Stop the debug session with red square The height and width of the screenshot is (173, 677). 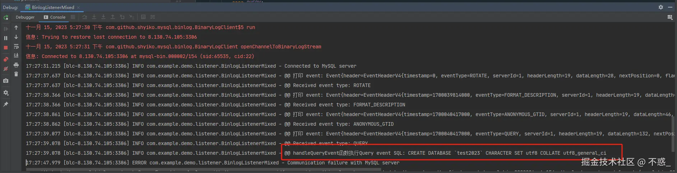click(x=6, y=48)
